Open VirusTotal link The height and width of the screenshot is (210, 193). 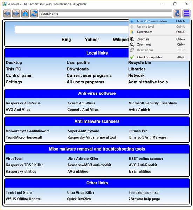pyautogui.click(x=14, y=159)
